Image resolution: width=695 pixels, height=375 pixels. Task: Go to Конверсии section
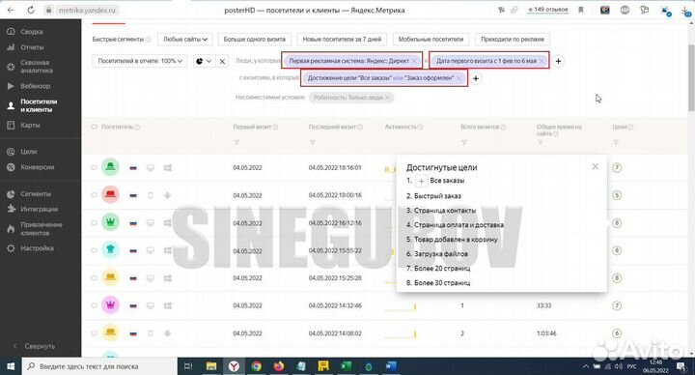click(x=38, y=167)
